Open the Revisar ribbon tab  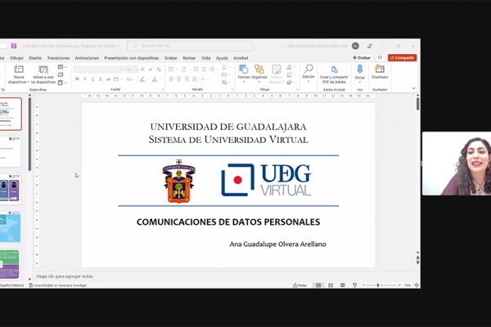click(189, 58)
